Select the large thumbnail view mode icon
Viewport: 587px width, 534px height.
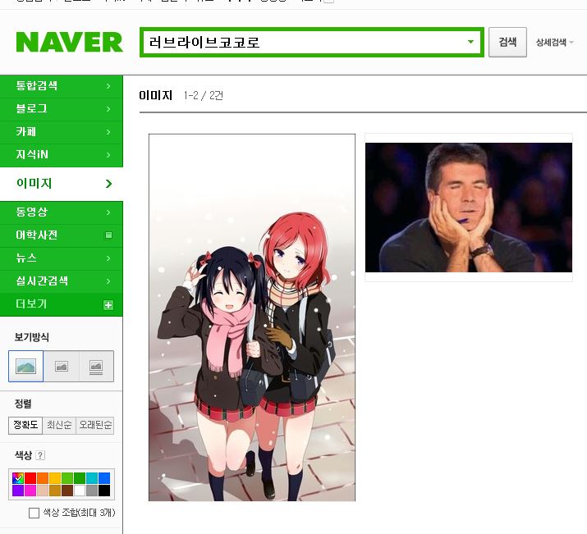(x=25, y=366)
